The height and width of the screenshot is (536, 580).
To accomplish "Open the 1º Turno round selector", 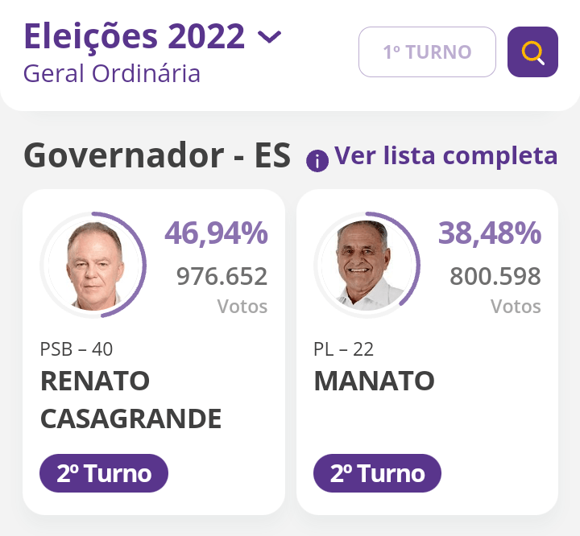I will click(427, 52).
